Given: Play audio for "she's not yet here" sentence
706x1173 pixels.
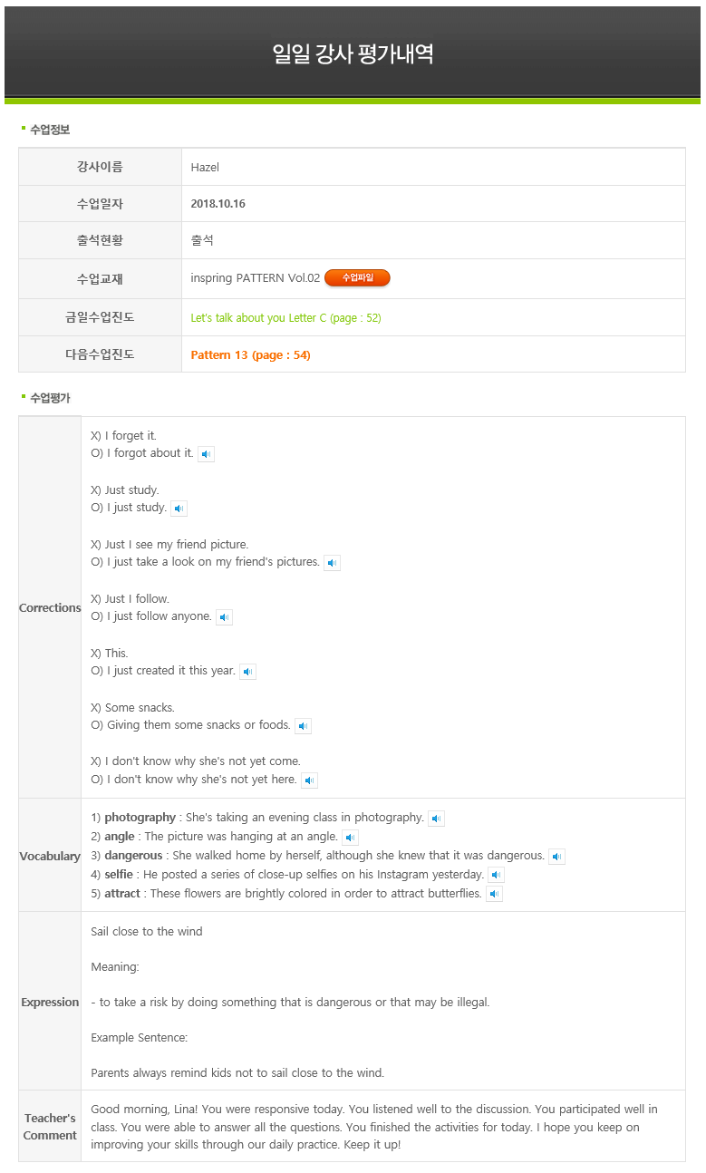Looking at the screenshot, I should (x=310, y=780).
